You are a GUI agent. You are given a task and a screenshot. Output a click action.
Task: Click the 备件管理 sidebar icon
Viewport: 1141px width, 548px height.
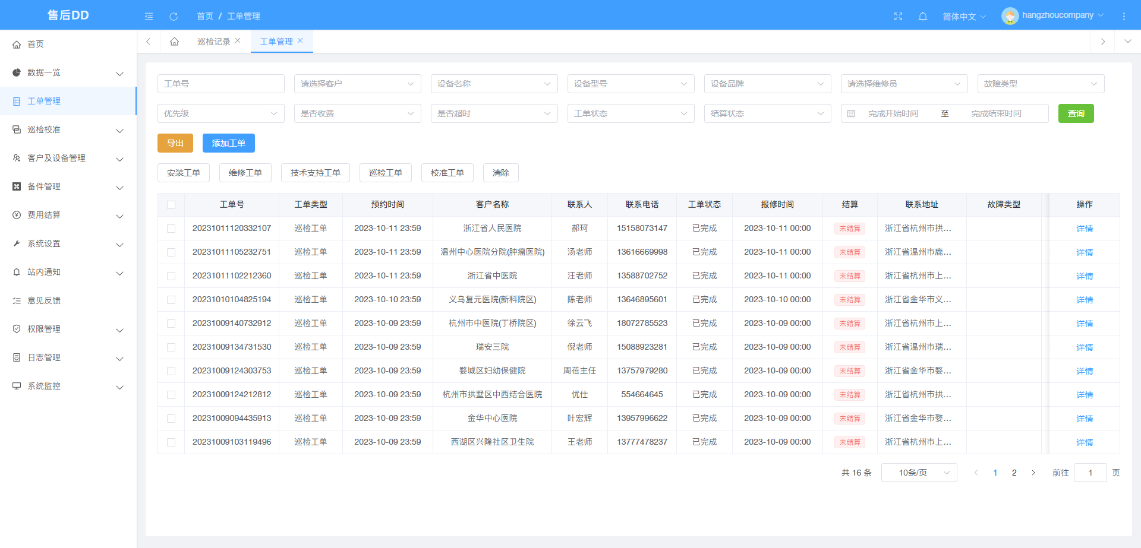(x=16, y=186)
